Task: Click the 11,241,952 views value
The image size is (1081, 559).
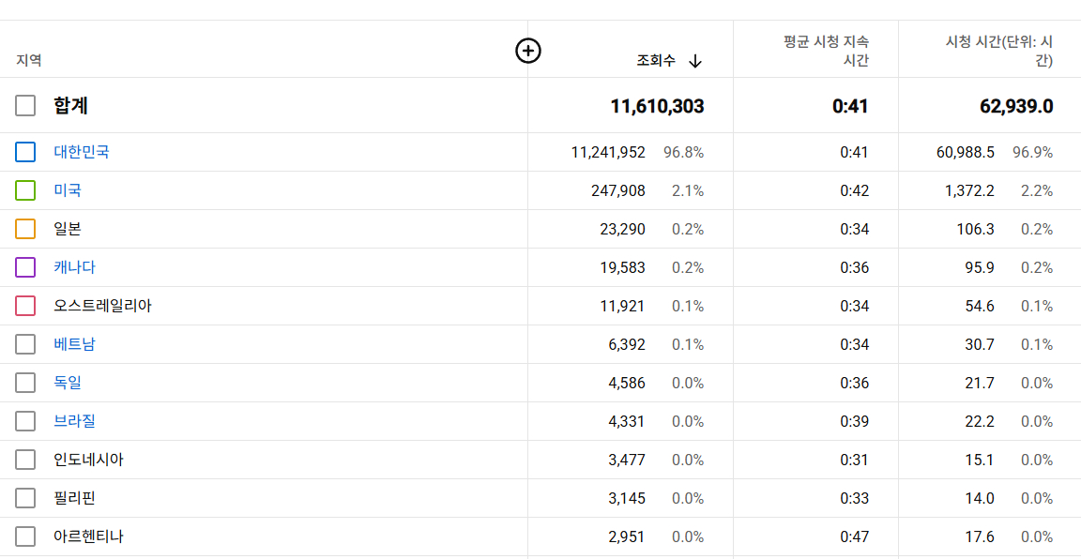Action: (609, 152)
